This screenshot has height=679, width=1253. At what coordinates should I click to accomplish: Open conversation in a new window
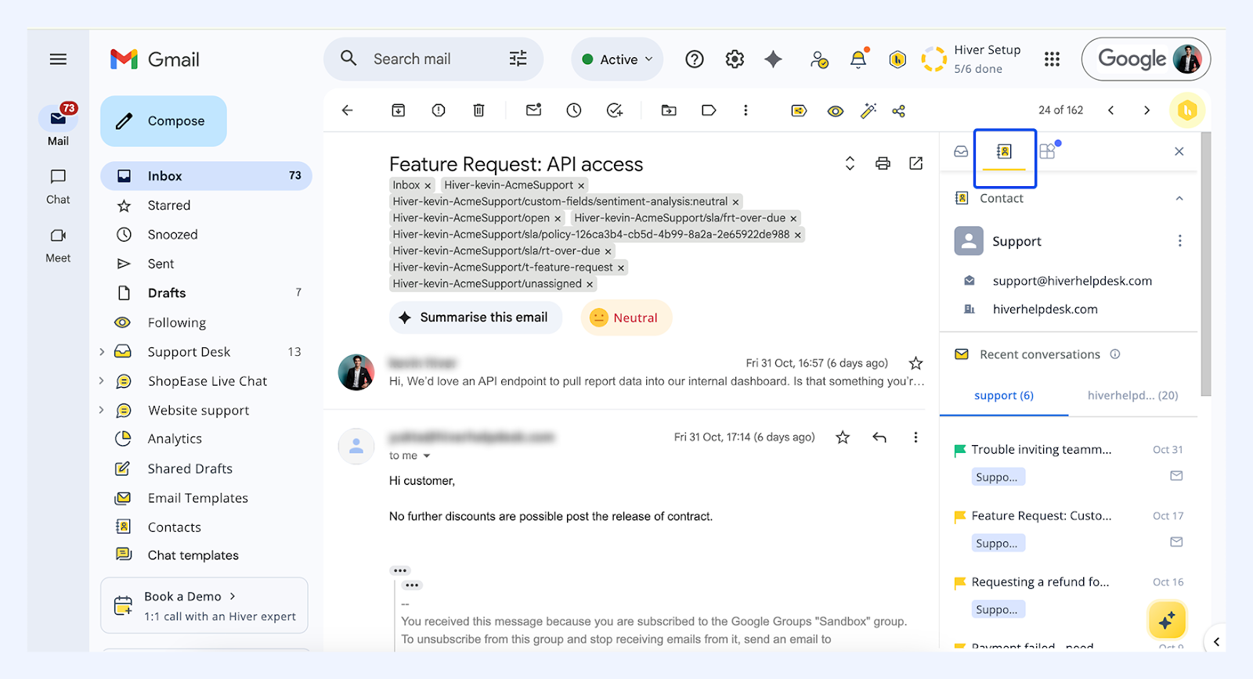[916, 163]
